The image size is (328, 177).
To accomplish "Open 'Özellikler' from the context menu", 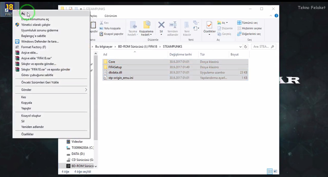I will click(51, 134).
